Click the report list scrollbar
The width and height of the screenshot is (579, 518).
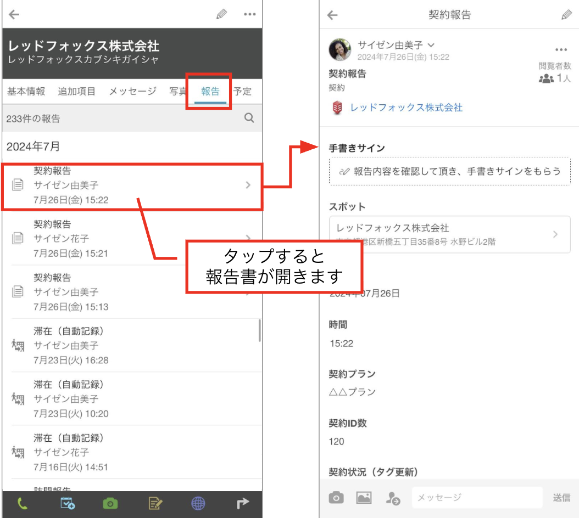pyautogui.click(x=260, y=330)
